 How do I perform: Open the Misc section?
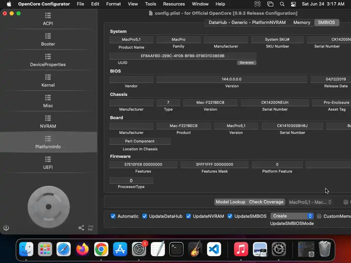point(48,101)
